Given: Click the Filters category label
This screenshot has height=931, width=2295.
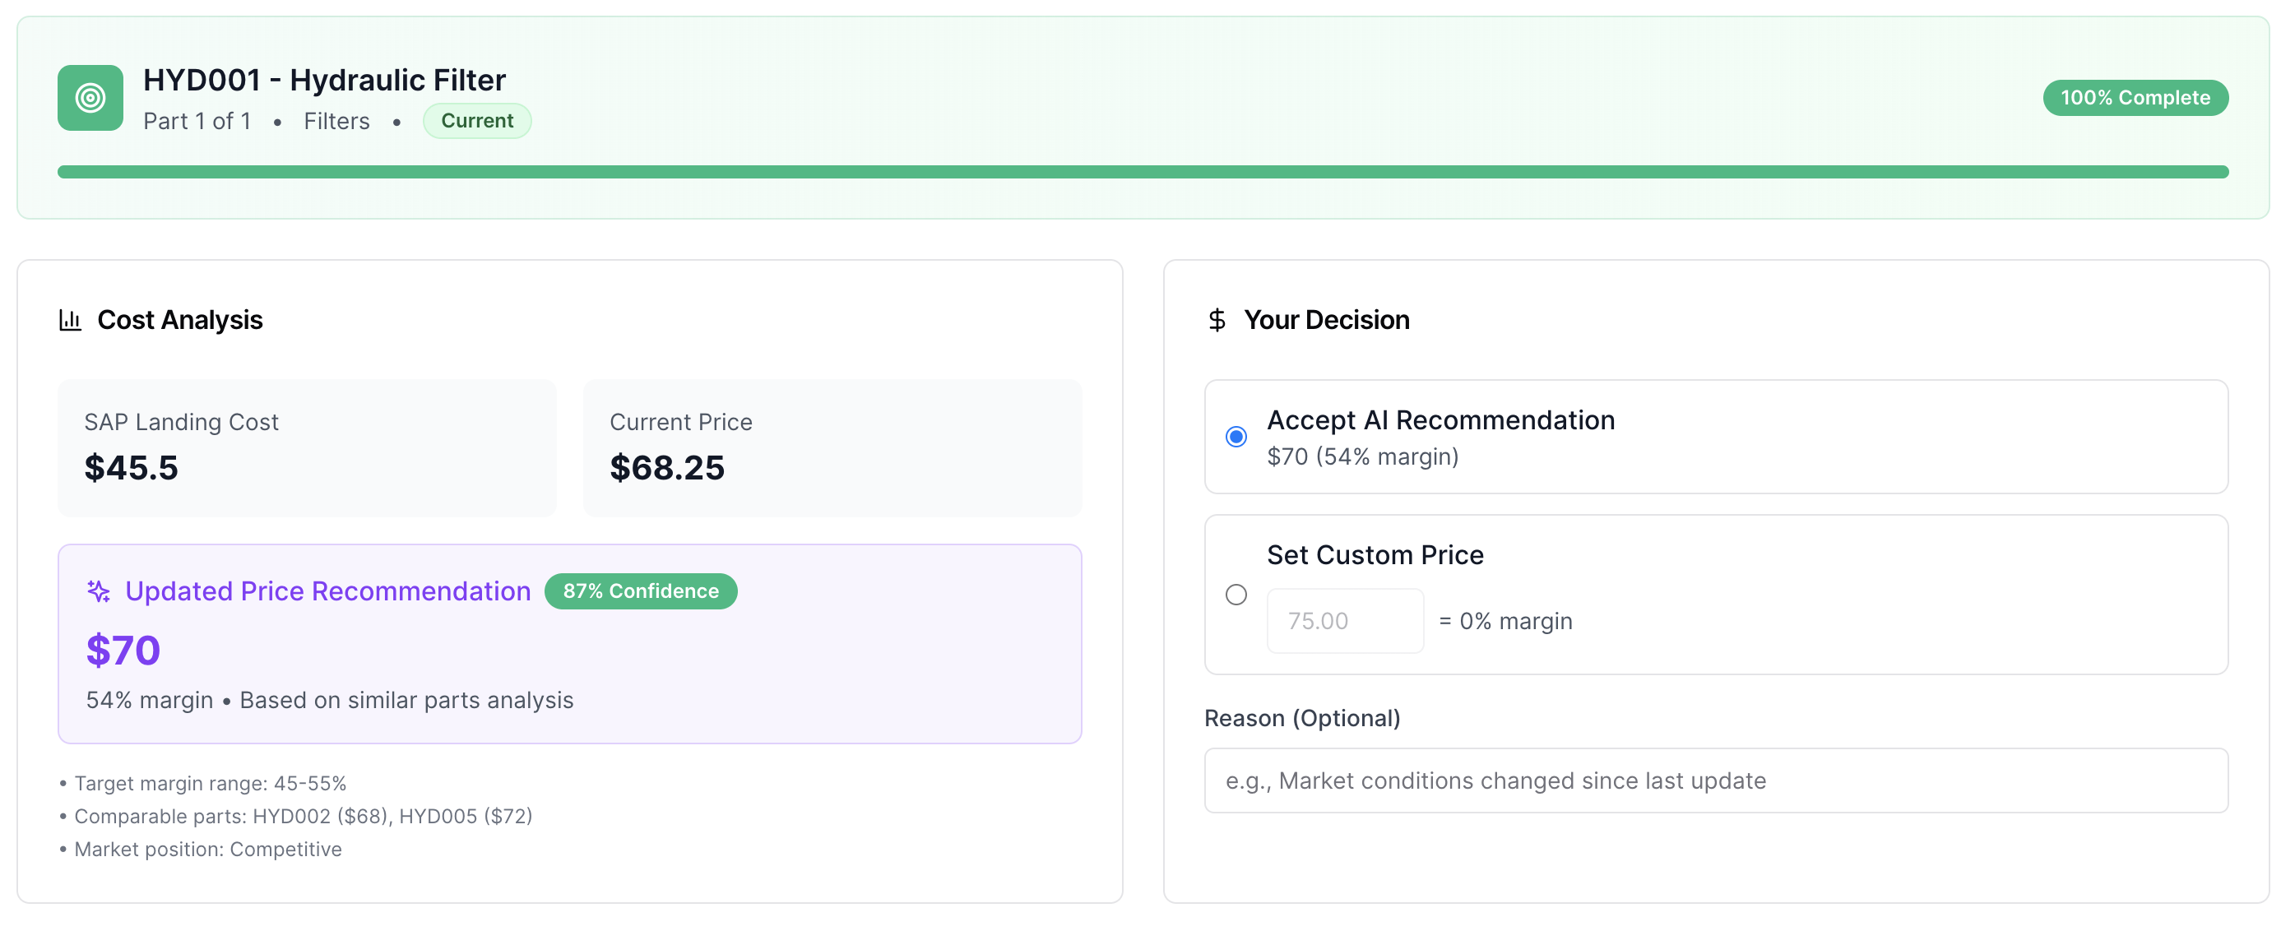Looking at the screenshot, I should point(336,121).
